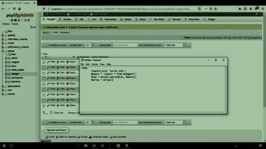Screen dimensions: 266x149
Task: Click the Cetak print icon
Action: click(47, 137)
